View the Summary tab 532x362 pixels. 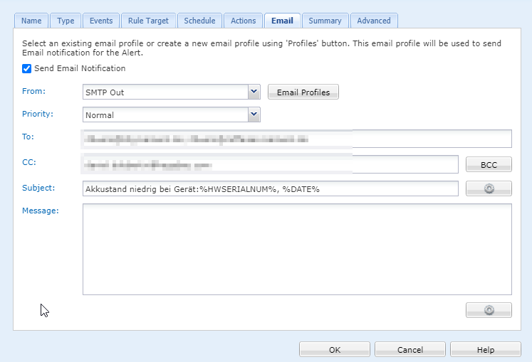325,21
